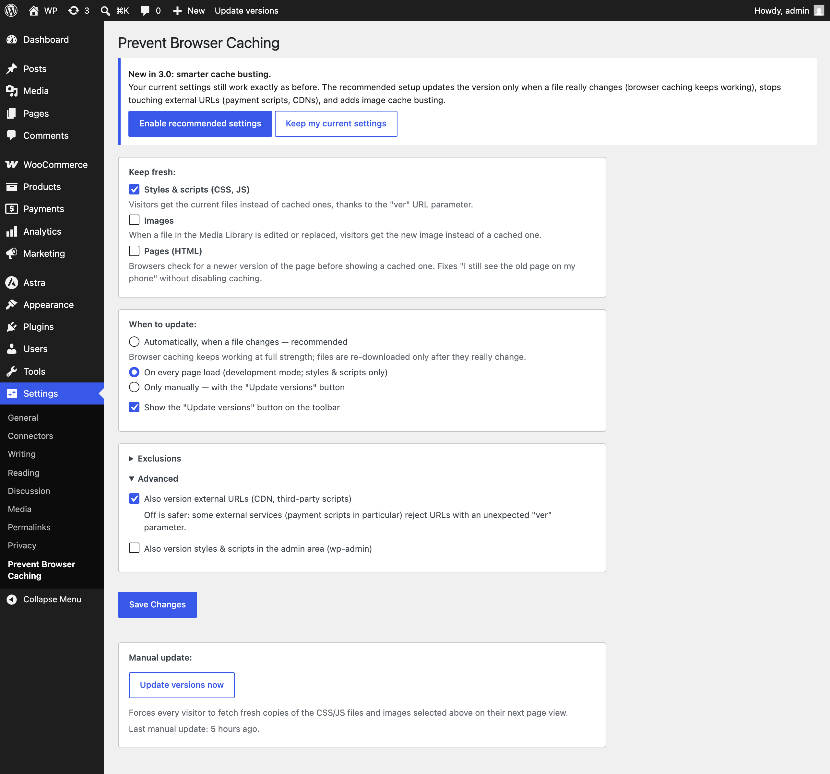Click the Payments dollar icon
Image resolution: width=830 pixels, height=774 pixels.
12,209
